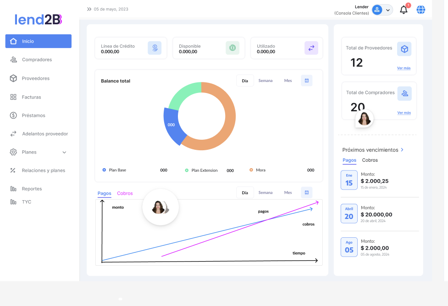Click the calendar icon in Balance total
The height and width of the screenshot is (306, 448).
(306, 81)
